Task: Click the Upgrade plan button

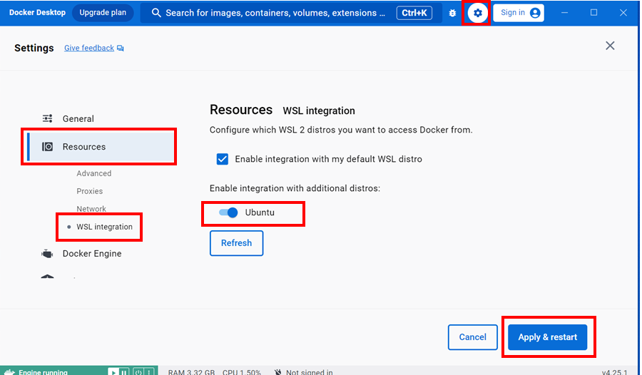Action: pos(103,13)
